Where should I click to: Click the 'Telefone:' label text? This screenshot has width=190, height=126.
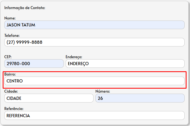pos(12,36)
